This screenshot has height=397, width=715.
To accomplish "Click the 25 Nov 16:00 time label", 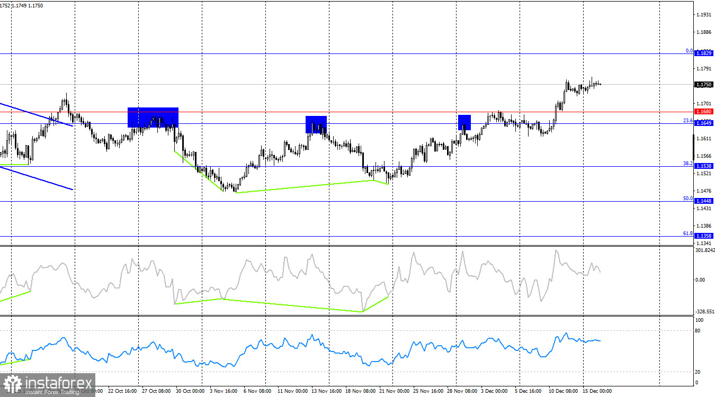I will tap(428, 392).
